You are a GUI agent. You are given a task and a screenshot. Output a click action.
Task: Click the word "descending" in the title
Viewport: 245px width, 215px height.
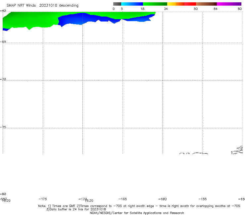point(69,6)
